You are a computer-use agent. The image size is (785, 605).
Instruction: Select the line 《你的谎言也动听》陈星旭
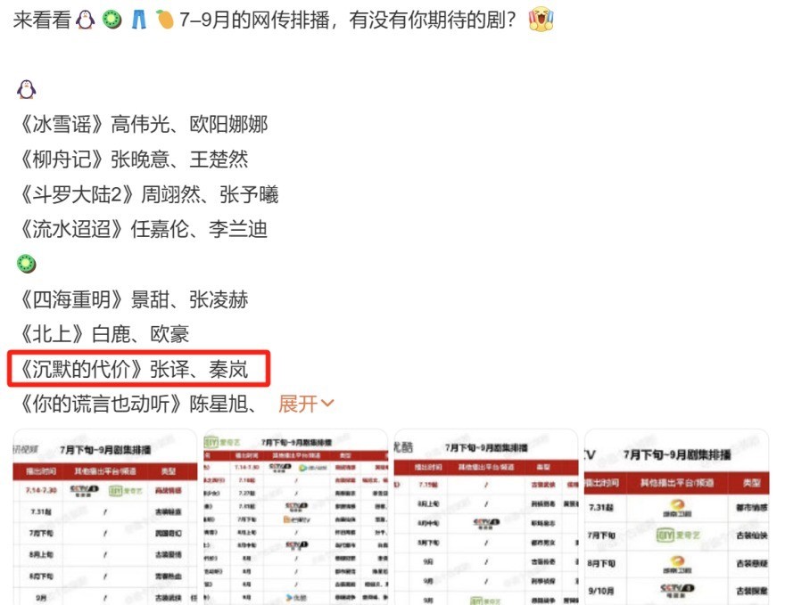click(136, 404)
